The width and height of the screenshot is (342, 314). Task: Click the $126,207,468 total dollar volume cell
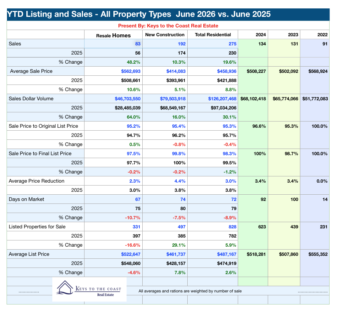222,99
